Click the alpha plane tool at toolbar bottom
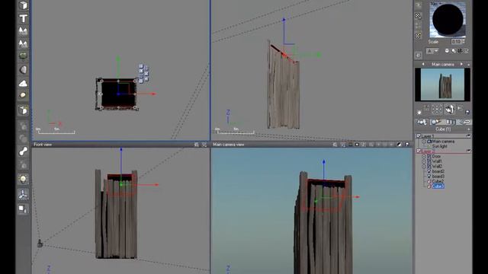 point(23,209)
